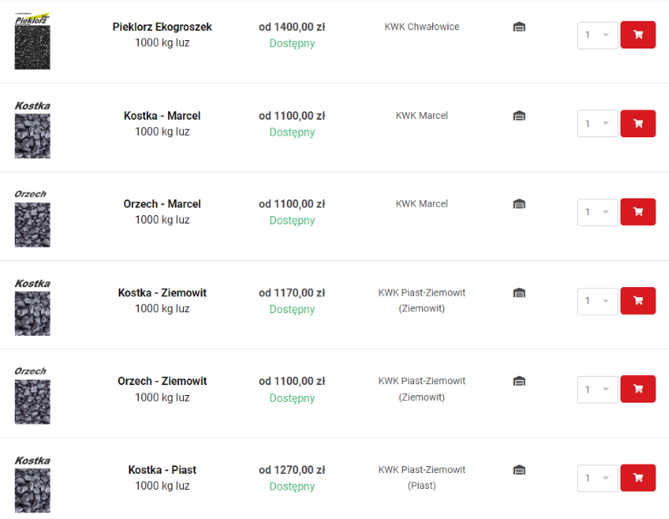Open quantity dropdown for Kostka - Marcel

(x=597, y=124)
